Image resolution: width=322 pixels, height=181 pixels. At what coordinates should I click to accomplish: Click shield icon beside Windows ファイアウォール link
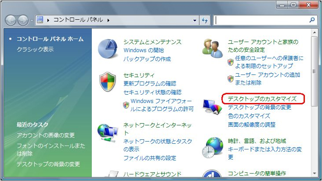[126, 105]
